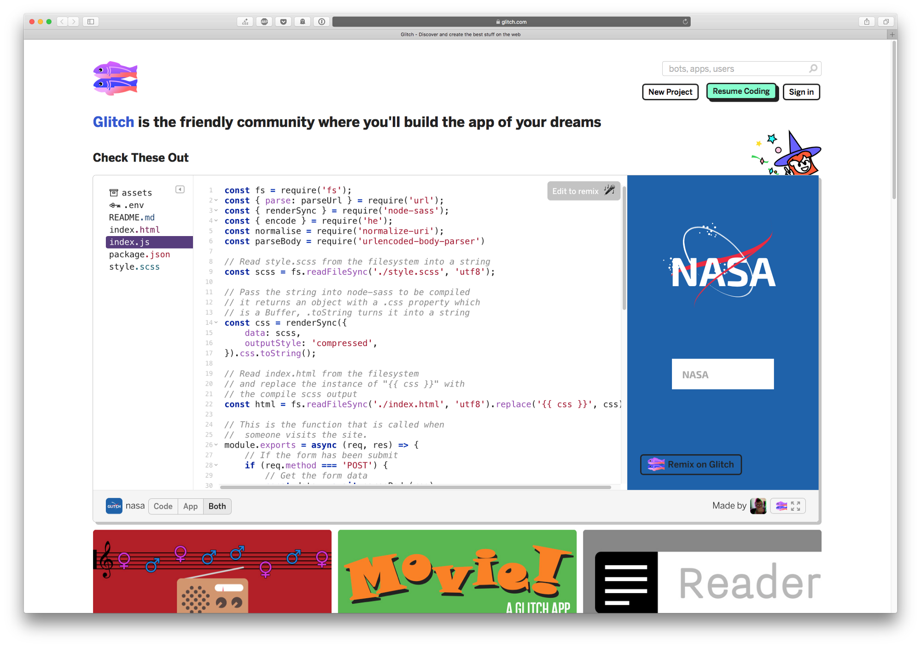Open the Movie! Glitch app card
Screen dimensions: 921x647
457,571
